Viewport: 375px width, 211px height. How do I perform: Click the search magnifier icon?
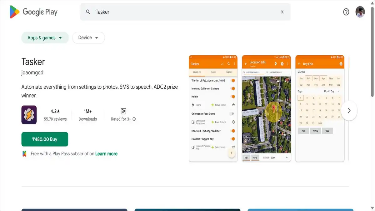point(88,12)
